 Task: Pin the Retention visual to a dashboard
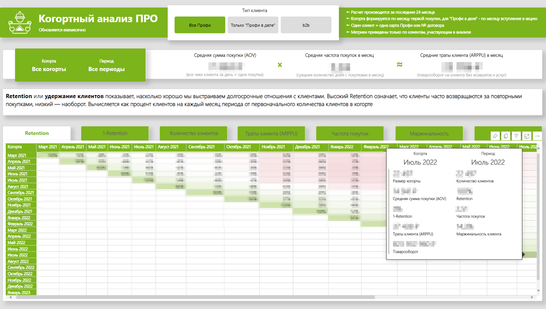(495, 136)
